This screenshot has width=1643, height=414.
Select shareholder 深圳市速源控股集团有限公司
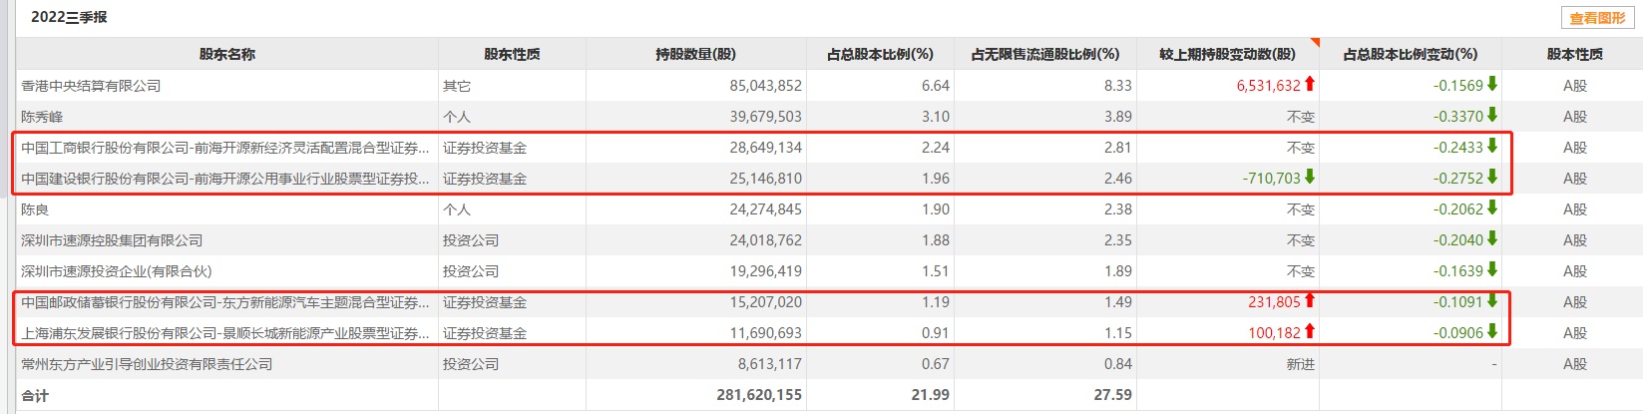[x=112, y=240]
